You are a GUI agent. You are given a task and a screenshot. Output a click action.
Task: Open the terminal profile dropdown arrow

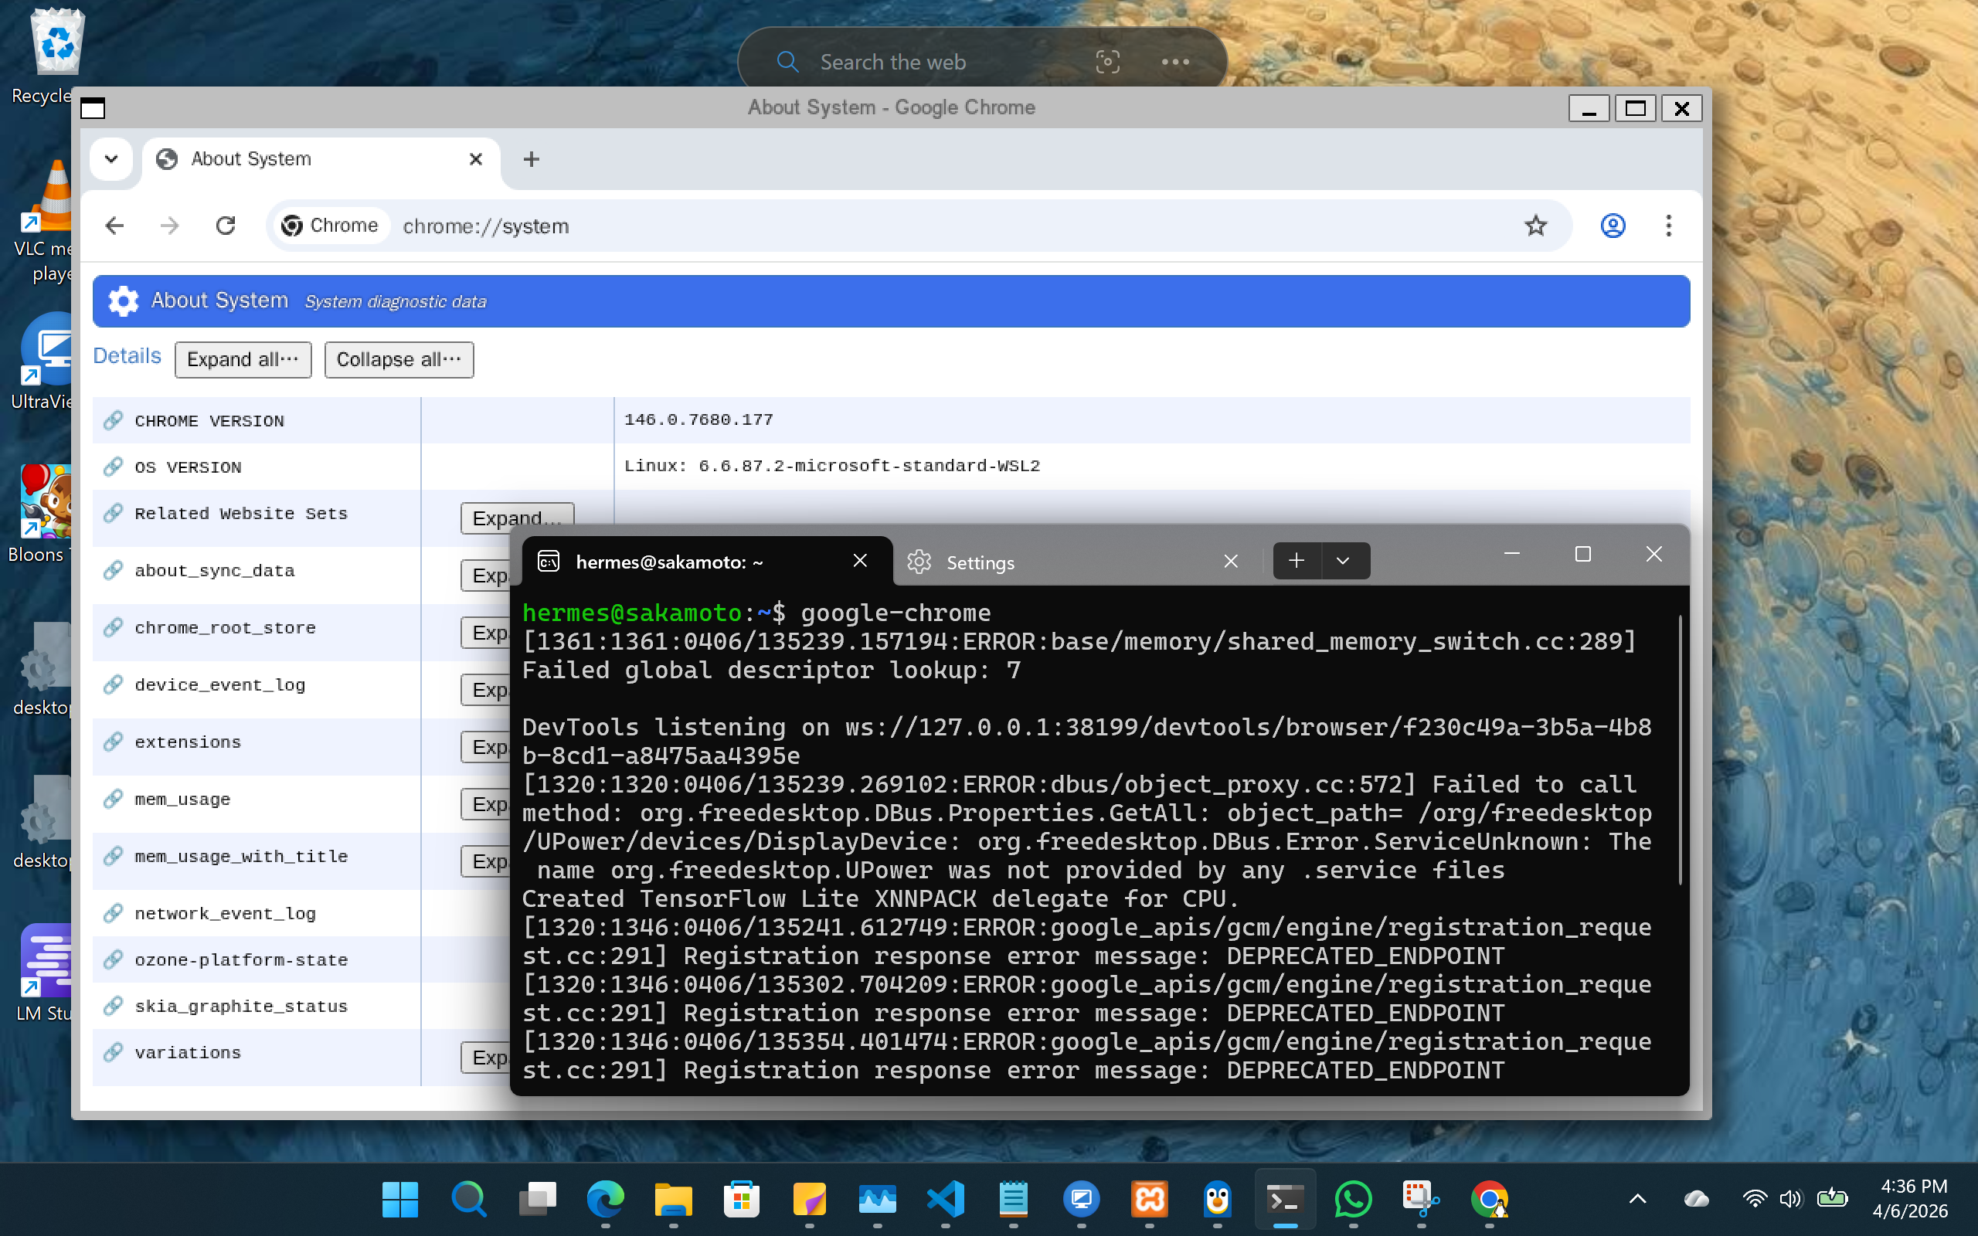click(x=1344, y=561)
